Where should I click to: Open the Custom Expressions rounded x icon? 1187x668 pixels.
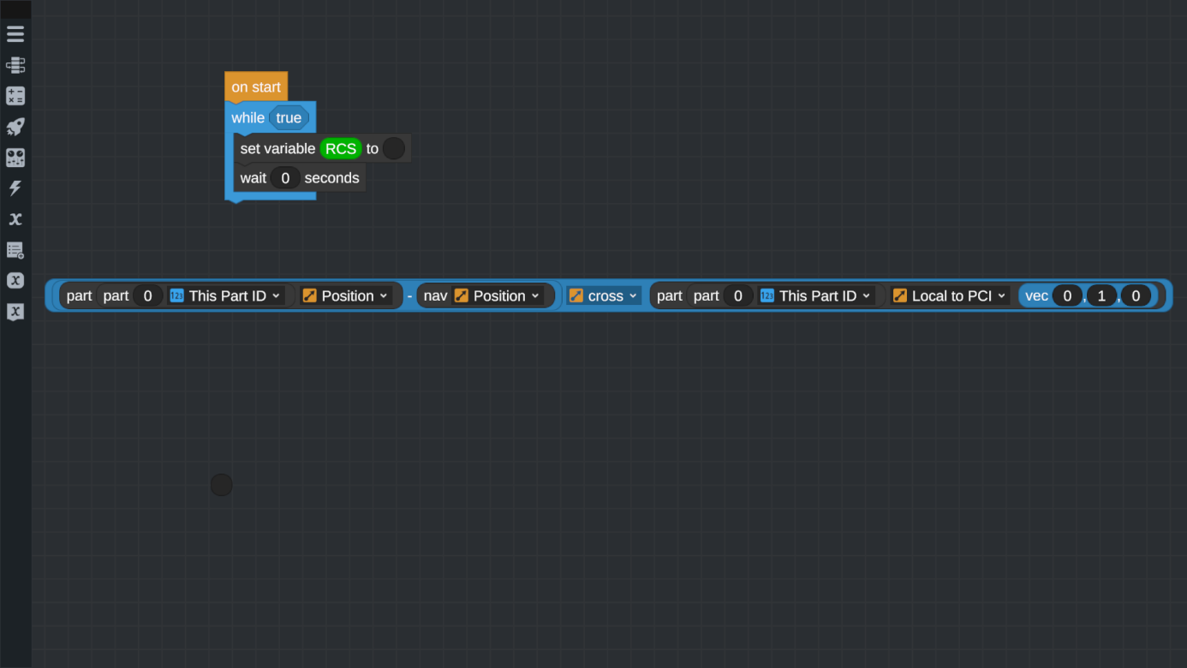pyautogui.click(x=15, y=281)
